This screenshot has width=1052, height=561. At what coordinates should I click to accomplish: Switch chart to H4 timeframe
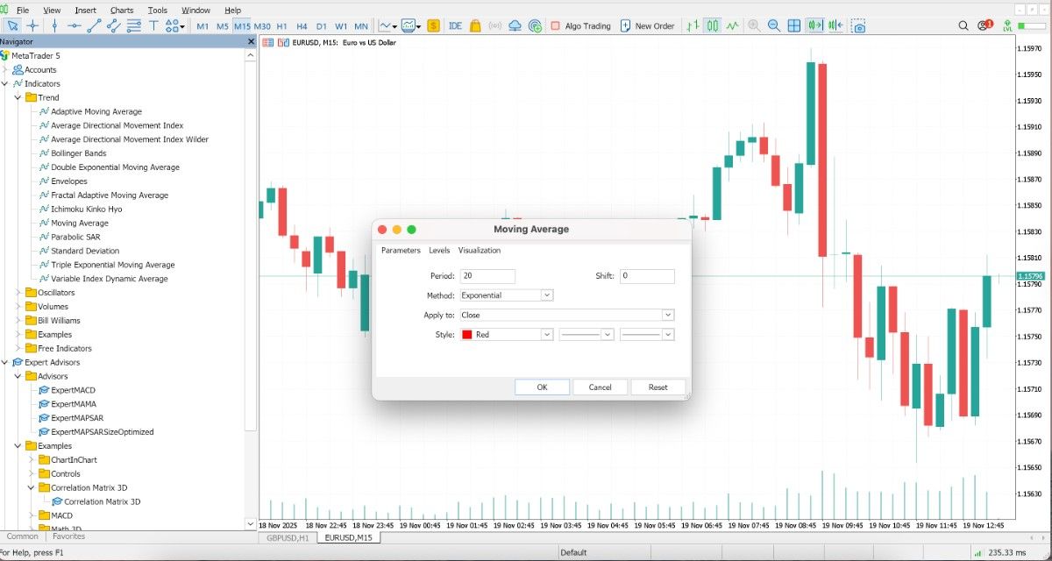click(x=302, y=26)
